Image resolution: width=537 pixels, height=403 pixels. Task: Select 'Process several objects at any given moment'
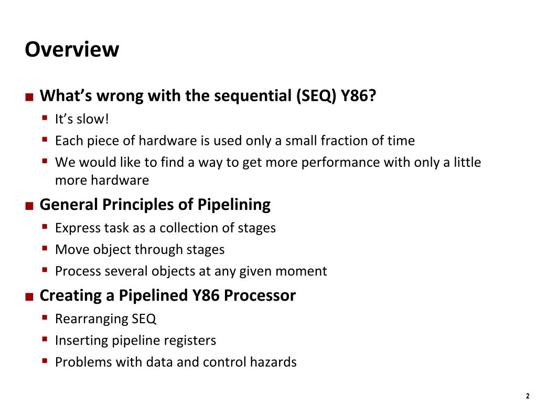(191, 271)
